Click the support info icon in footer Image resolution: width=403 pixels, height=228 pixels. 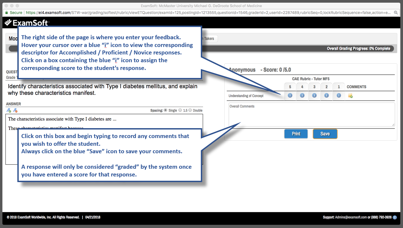(395, 217)
